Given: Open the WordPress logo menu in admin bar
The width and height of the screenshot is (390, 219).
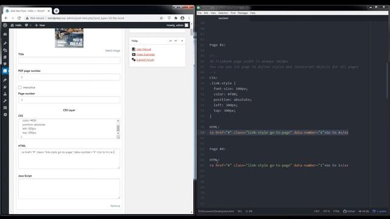Looking at the screenshot, I should pyautogui.click(x=5, y=25).
